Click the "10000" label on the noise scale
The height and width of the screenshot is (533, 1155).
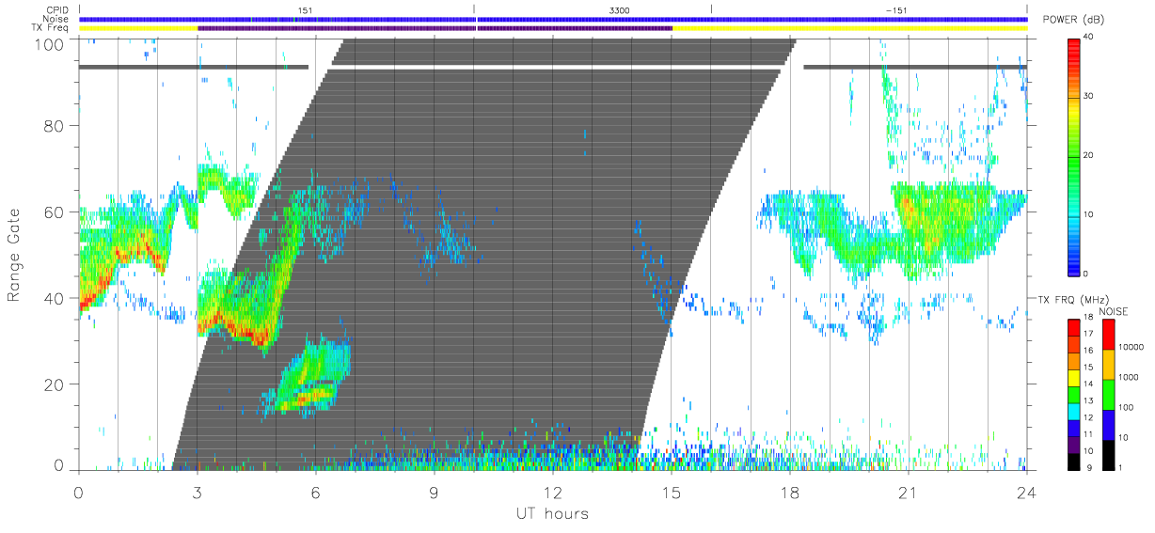click(1132, 347)
